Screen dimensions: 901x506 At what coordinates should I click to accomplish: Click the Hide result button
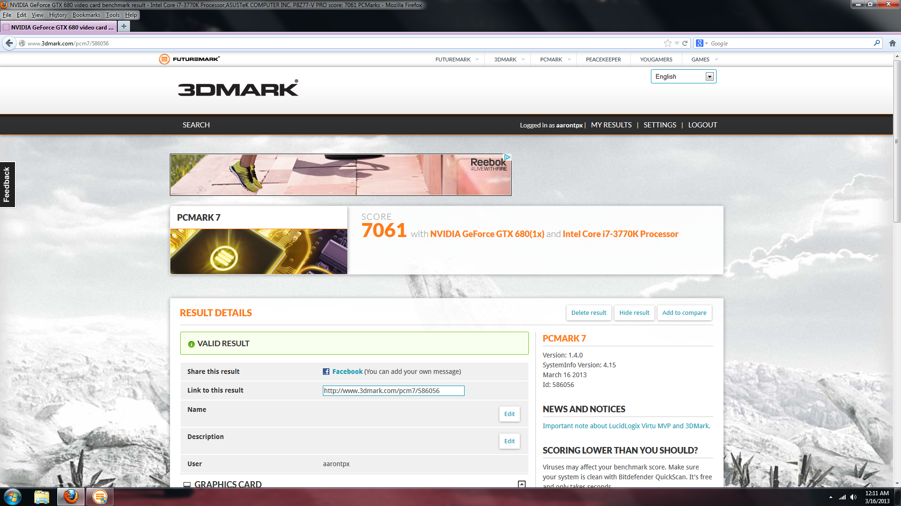pos(634,313)
